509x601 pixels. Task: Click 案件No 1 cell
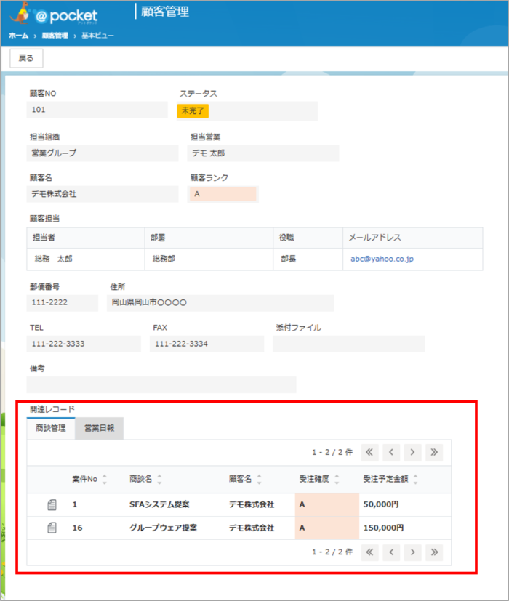coord(75,505)
